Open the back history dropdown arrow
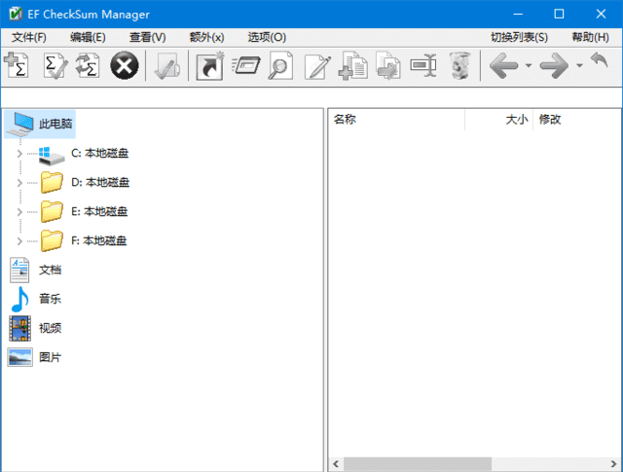 tap(529, 65)
